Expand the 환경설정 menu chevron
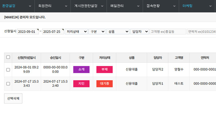Image resolution: width=216 pixels, height=116 pixels. coord(30,6)
